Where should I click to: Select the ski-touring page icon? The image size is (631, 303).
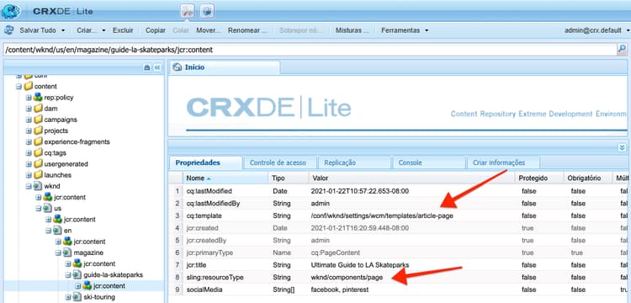(77, 297)
